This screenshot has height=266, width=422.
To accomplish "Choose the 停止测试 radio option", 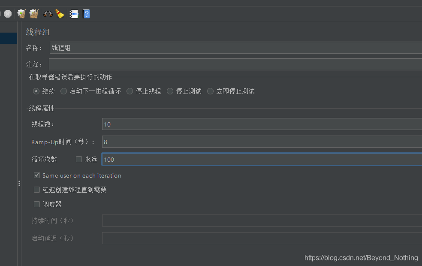I will (x=170, y=91).
